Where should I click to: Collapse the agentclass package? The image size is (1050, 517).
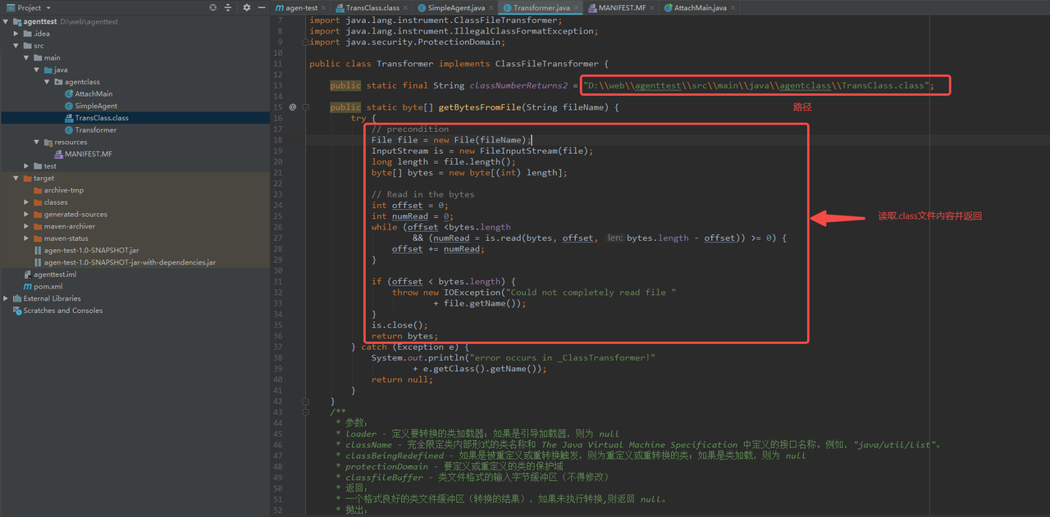(48, 82)
